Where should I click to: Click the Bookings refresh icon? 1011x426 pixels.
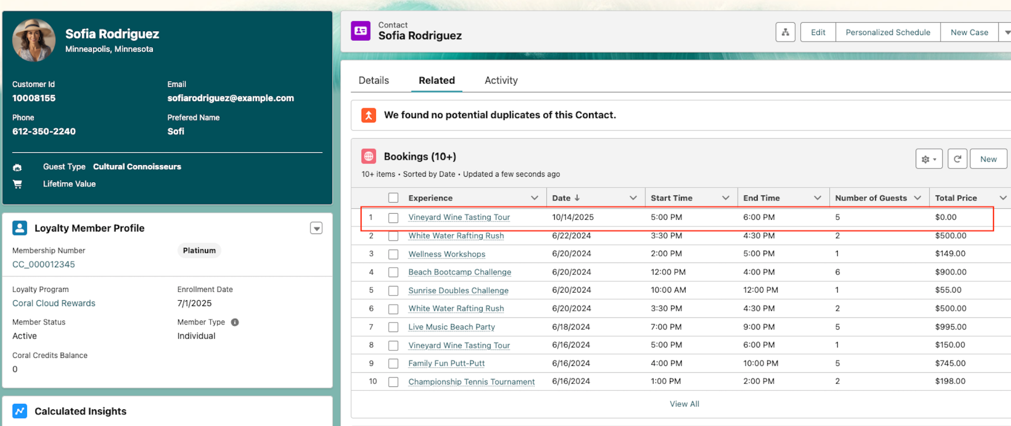957,159
